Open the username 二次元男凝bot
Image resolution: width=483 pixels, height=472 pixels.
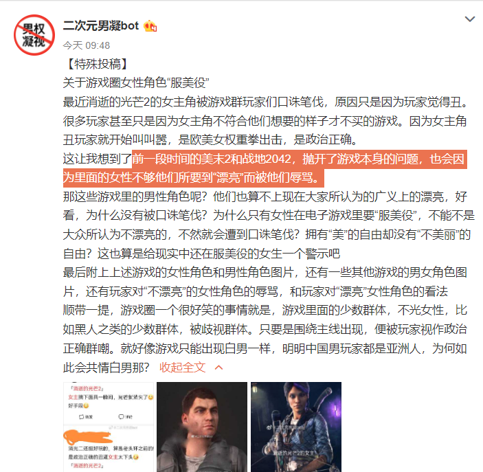pos(101,25)
